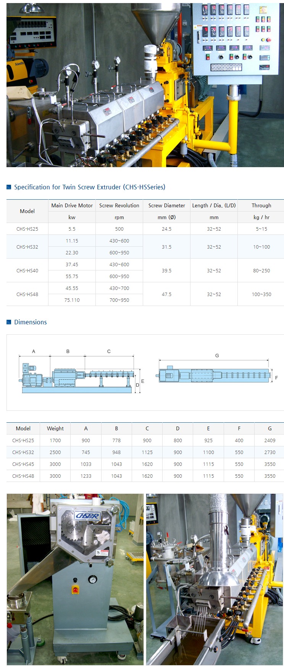
Task: Select the Dimensions heading text
Action: tap(31, 322)
